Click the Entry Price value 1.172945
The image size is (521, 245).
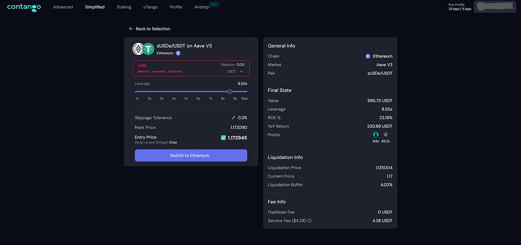[238, 138]
